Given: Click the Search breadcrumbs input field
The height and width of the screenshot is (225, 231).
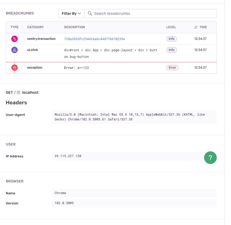Looking at the screenshot, I should coord(153,13).
